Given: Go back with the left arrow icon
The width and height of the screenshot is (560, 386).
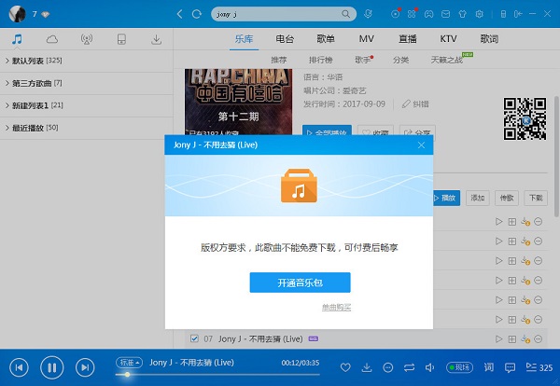Looking at the screenshot, I should (179, 14).
